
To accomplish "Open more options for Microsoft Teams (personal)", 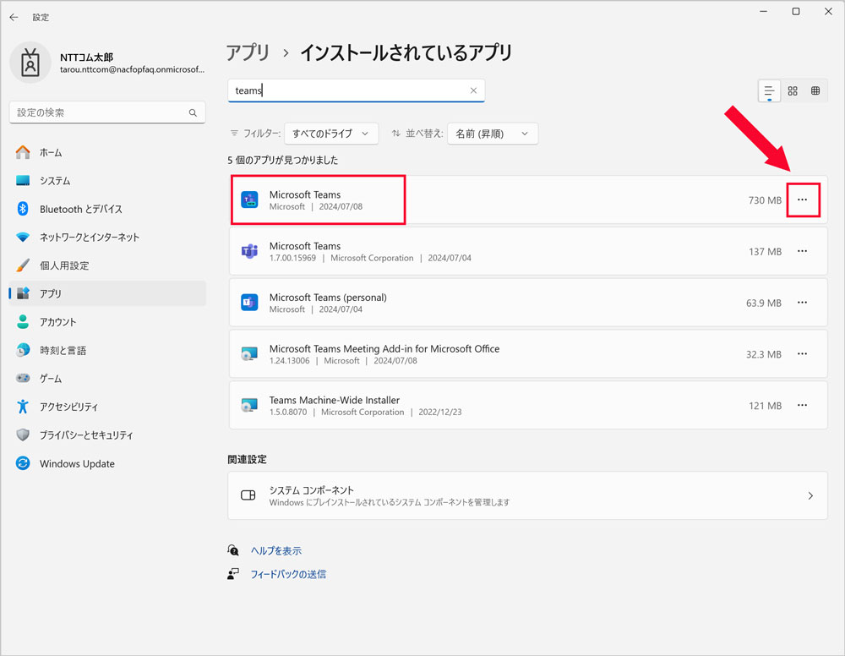I will (x=803, y=303).
